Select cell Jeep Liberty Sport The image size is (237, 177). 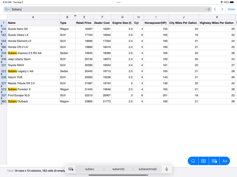click(x=33, y=59)
